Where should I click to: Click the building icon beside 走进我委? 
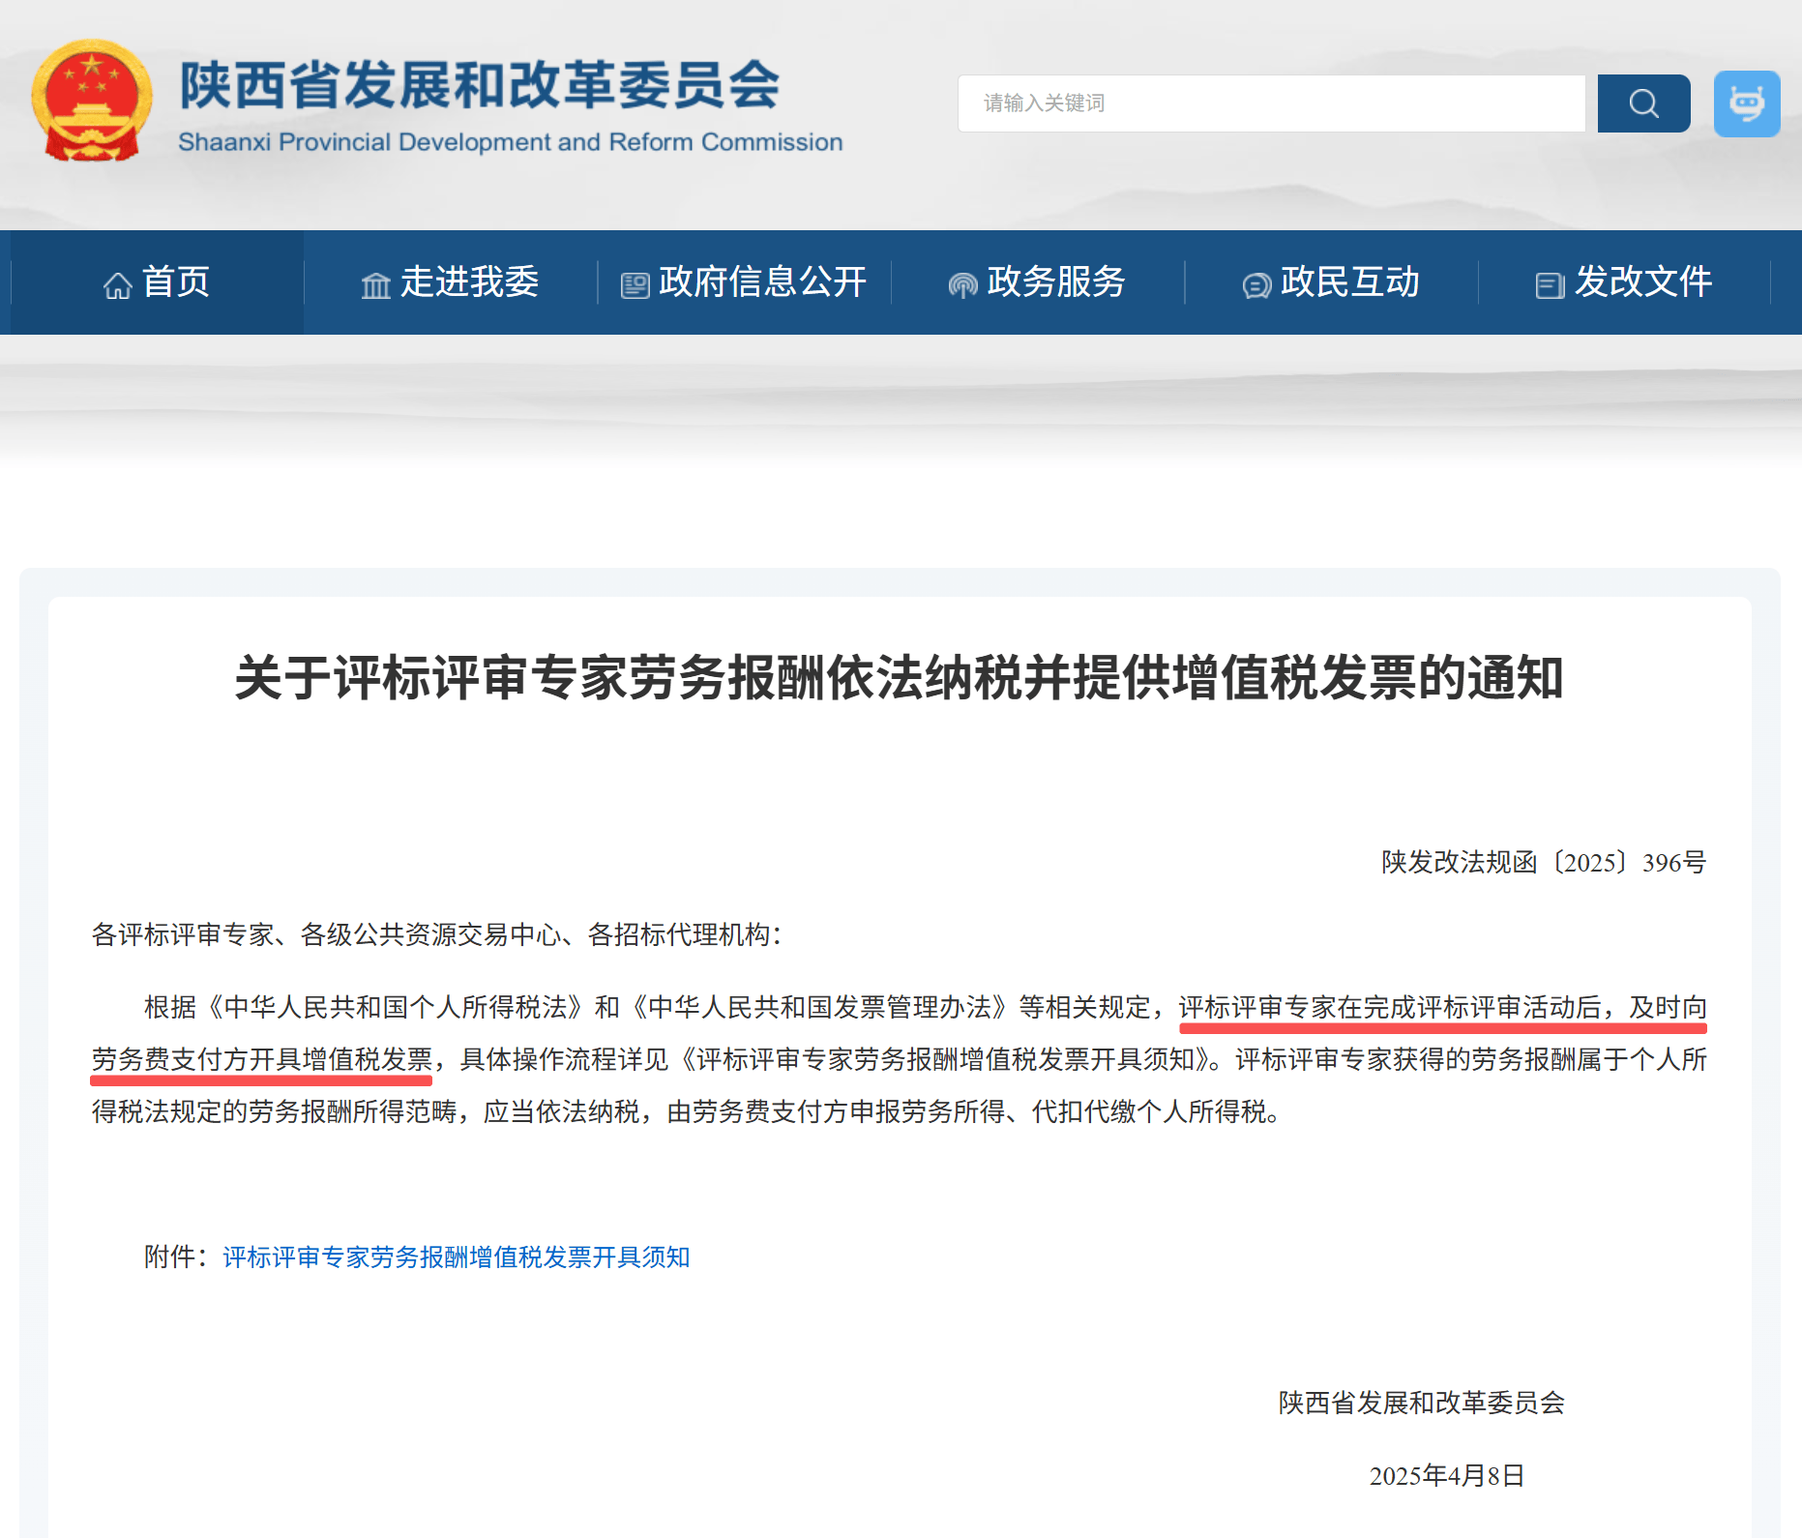(375, 285)
